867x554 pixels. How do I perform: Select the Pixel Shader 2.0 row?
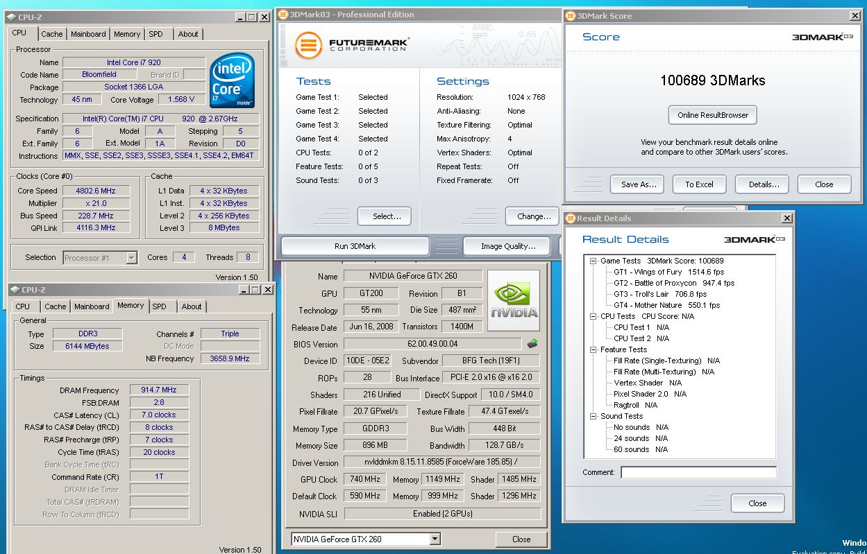[650, 394]
